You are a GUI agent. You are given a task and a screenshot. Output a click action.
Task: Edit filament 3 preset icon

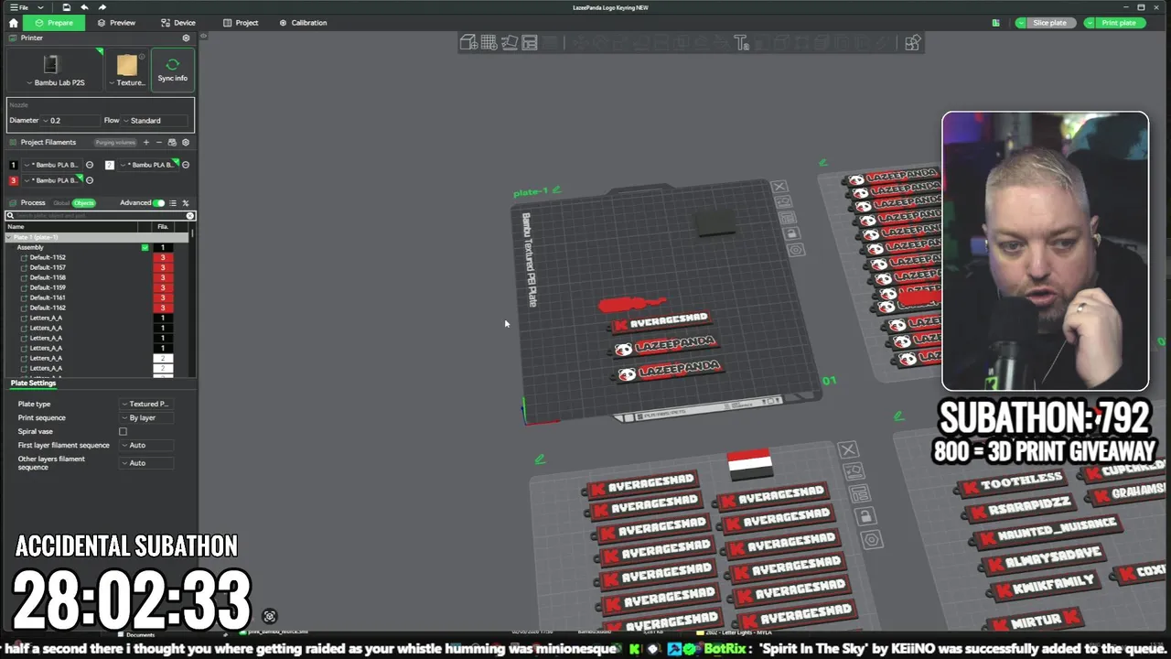[89, 180]
